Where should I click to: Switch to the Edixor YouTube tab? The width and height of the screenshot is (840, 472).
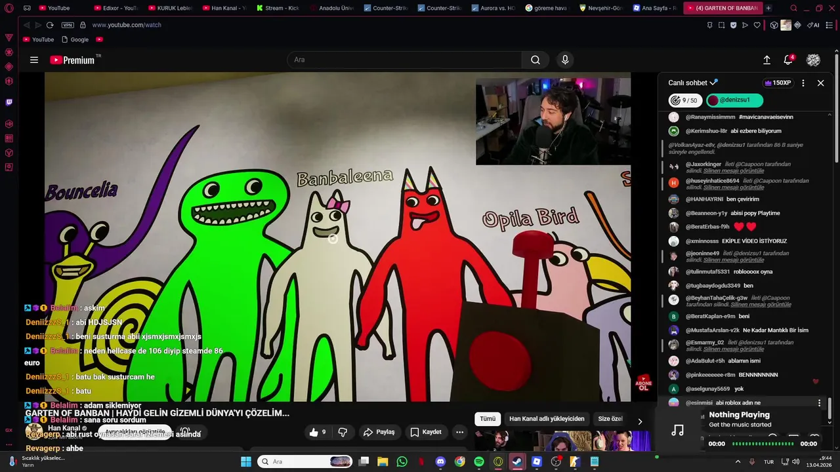point(115,9)
